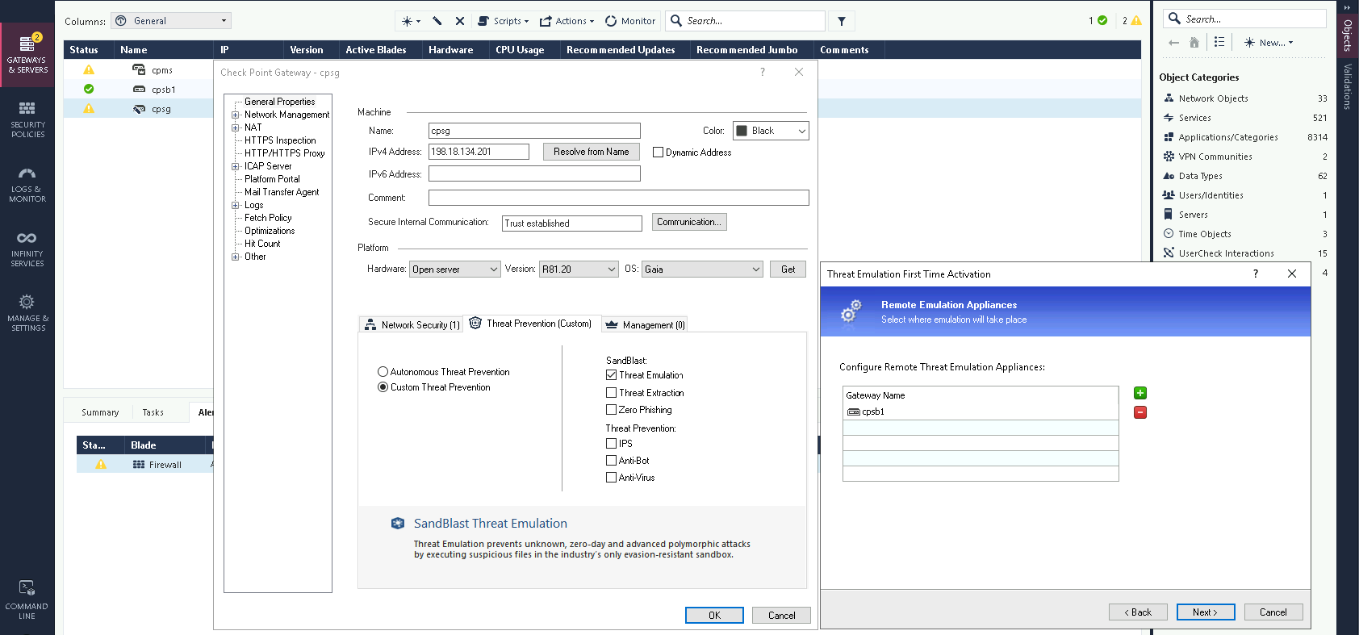Click the Resolve from Name button

591,152
